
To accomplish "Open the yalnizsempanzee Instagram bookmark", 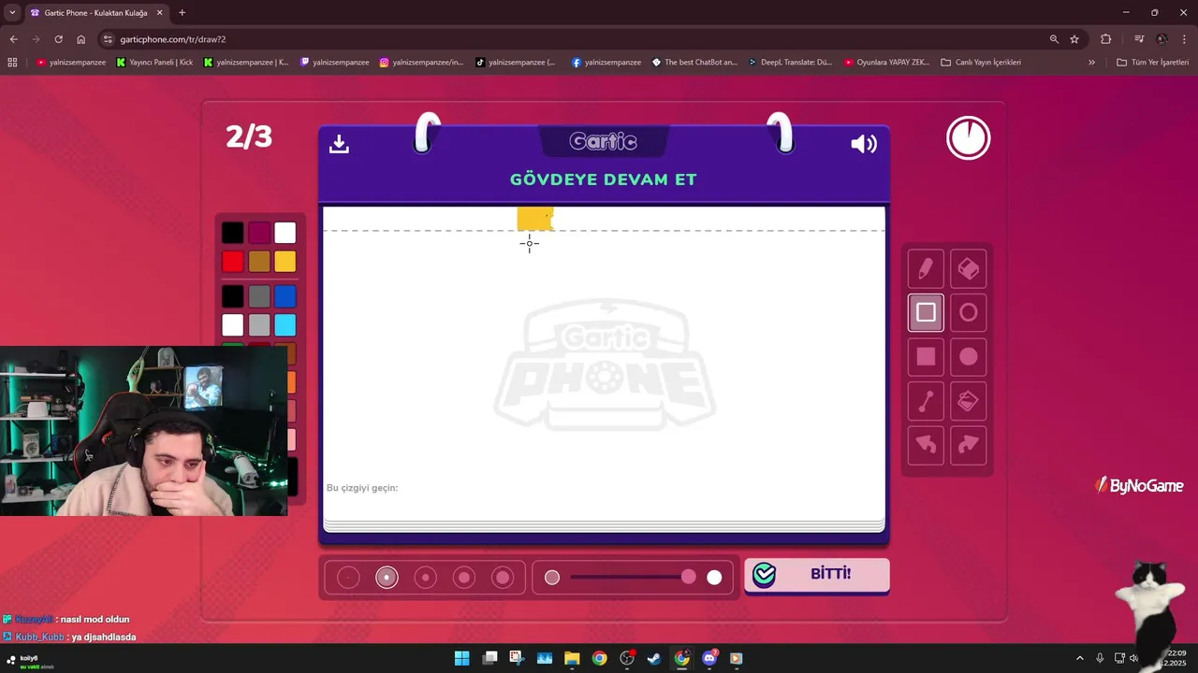I will [421, 63].
